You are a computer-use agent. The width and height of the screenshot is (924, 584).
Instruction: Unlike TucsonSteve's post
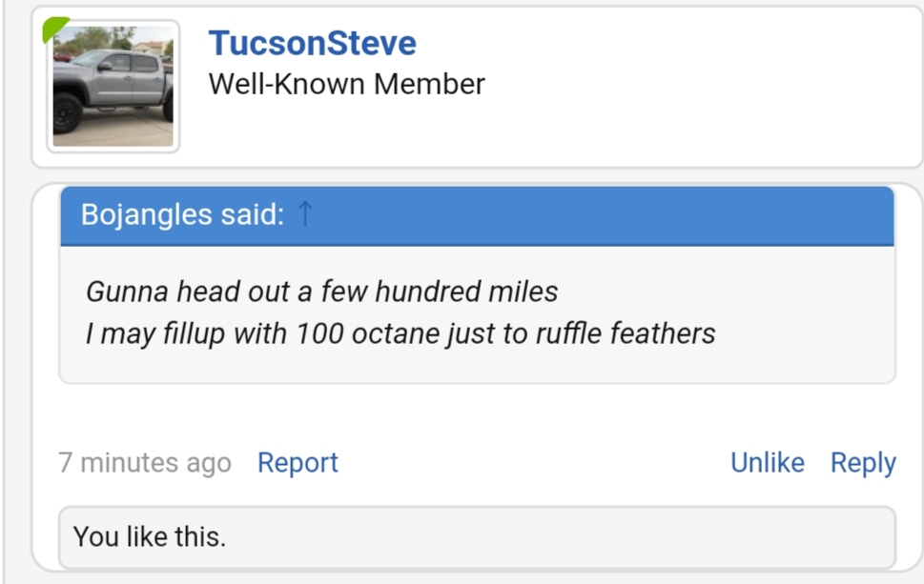(768, 463)
